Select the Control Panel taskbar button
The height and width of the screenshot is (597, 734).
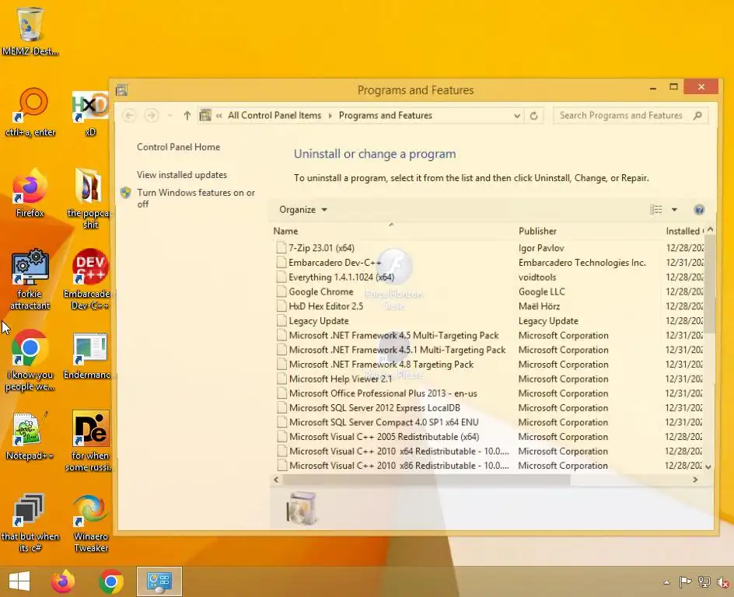159,581
